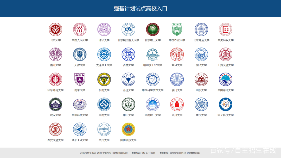Select the Lanzhou University logo

104,129
